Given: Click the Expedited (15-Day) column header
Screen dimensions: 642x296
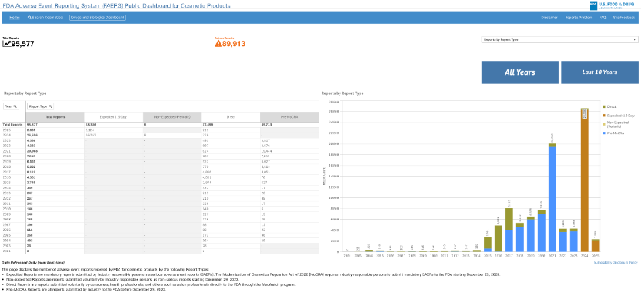Looking at the screenshot, I should tap(113, 117).
